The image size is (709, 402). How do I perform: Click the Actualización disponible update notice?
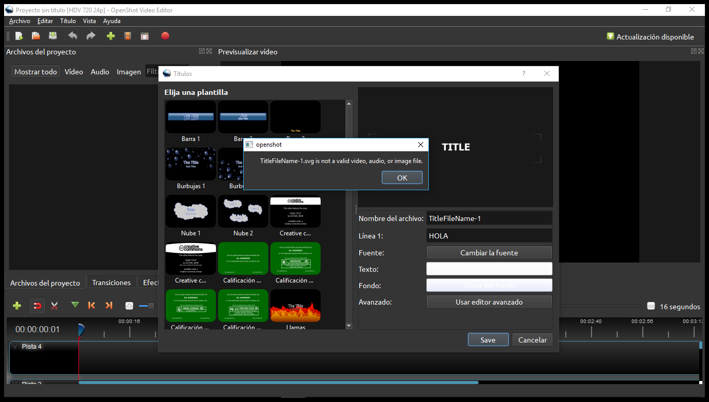(x=650, y=36)
